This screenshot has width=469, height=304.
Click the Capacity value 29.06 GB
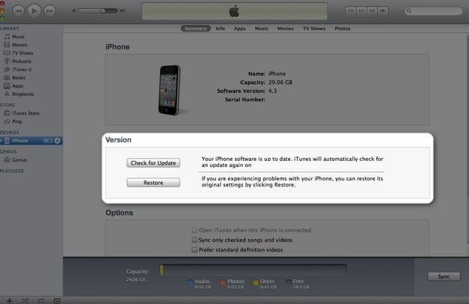(281, 82)
